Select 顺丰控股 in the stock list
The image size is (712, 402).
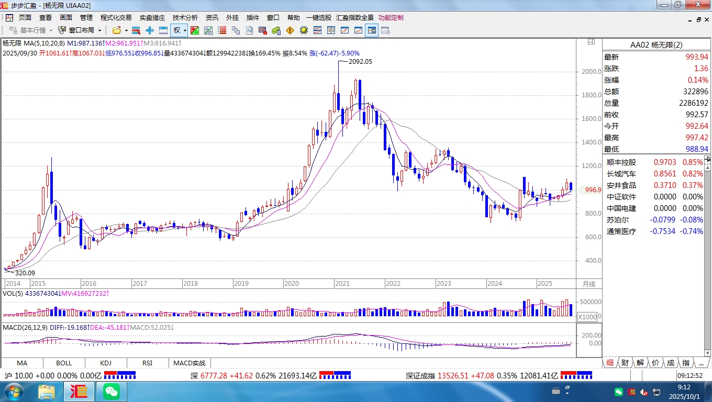point(621,162)
